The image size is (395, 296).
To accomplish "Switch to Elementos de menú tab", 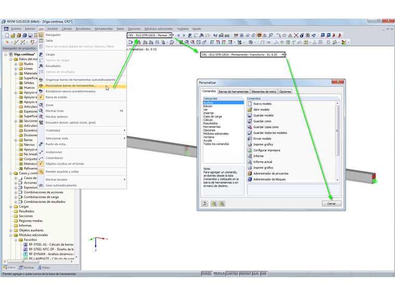I will pos(264,91).
